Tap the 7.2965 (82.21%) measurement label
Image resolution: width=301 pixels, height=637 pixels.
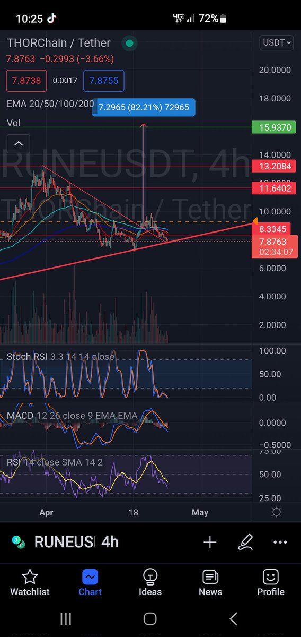click(144, 107)
